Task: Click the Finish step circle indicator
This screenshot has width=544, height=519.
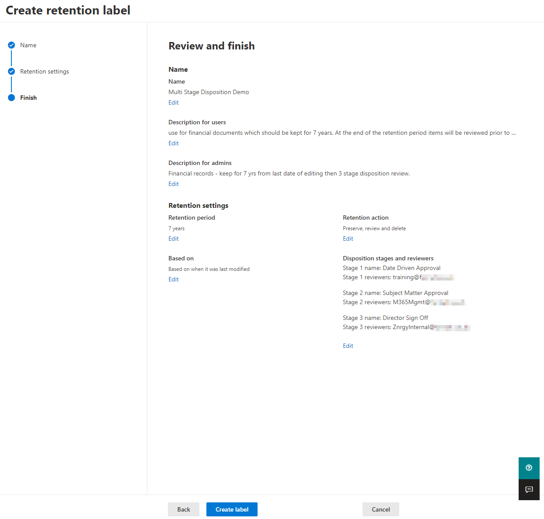Action: (11, 98)
